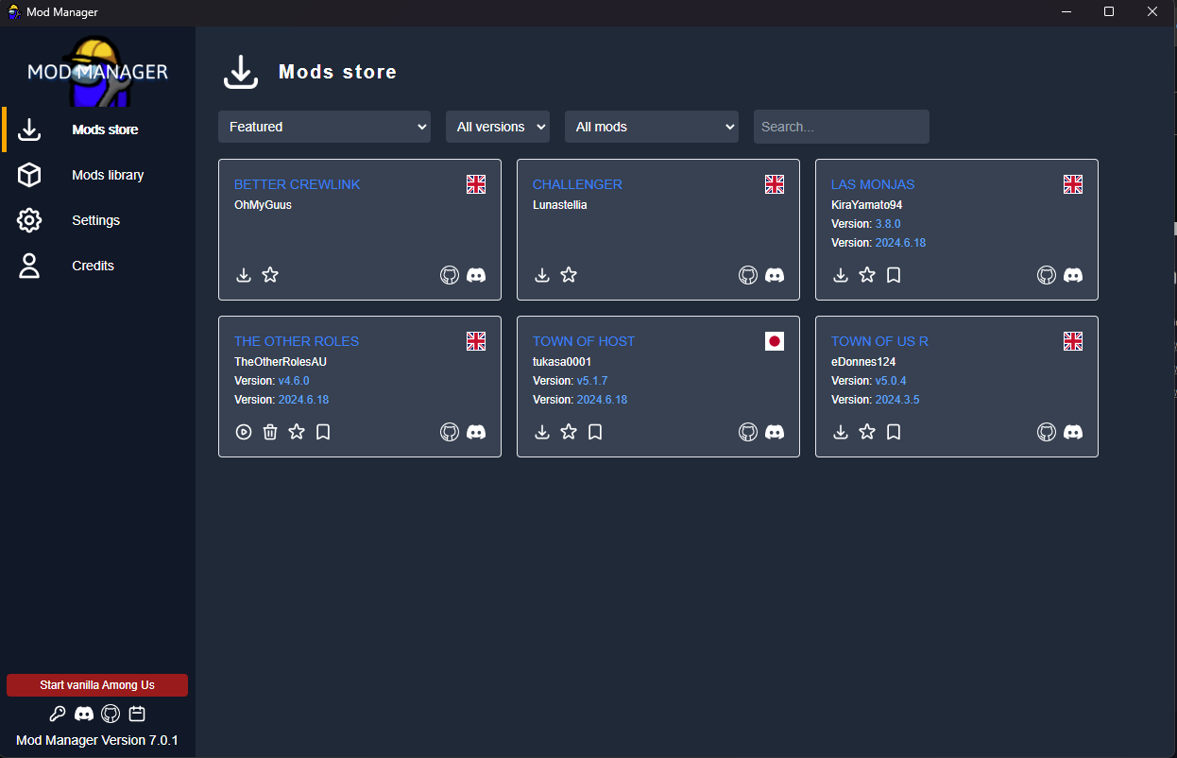Open the TOWN OF HOST title link
The width and height of the screenshot is (1177, 758).
[x=584, y=341]
